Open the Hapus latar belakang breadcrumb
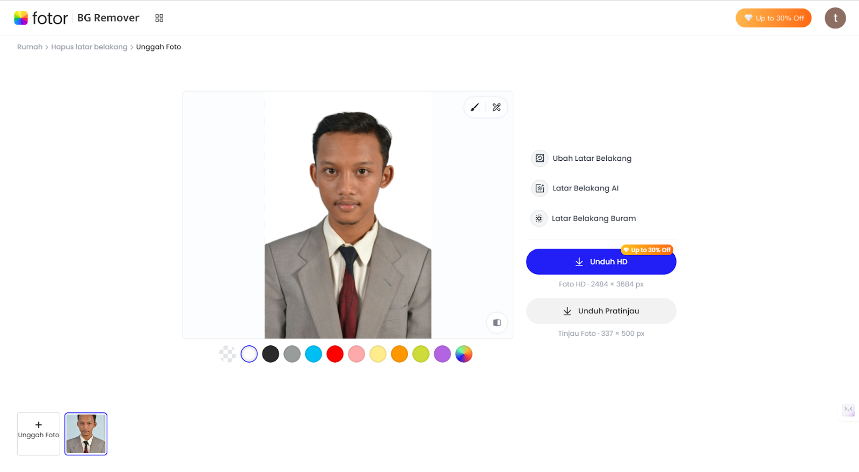 89,47
